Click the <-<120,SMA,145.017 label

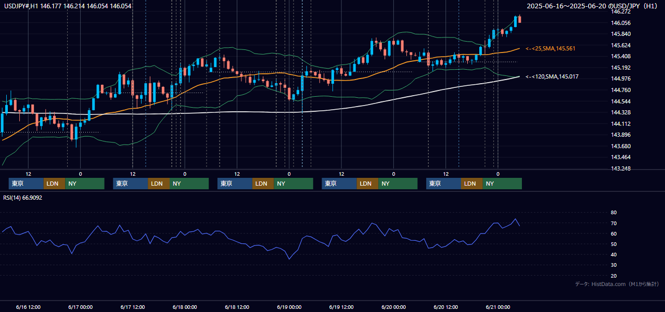pos(552,76)
